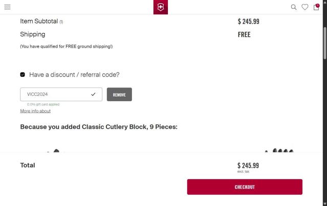Click the left recommended product thumbnail
The width and height of the screenshot is (327, 206).
pos(53,150)
